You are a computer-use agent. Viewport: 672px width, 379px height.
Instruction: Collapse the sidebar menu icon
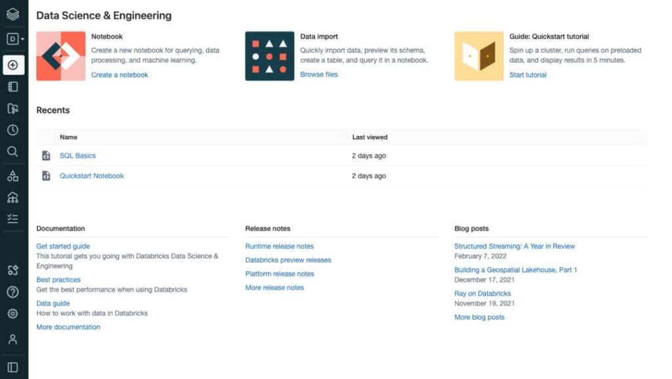13,367
